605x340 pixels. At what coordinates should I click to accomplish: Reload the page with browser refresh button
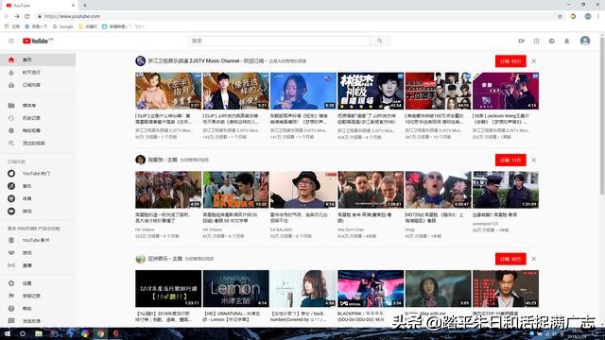pos(27,16)
